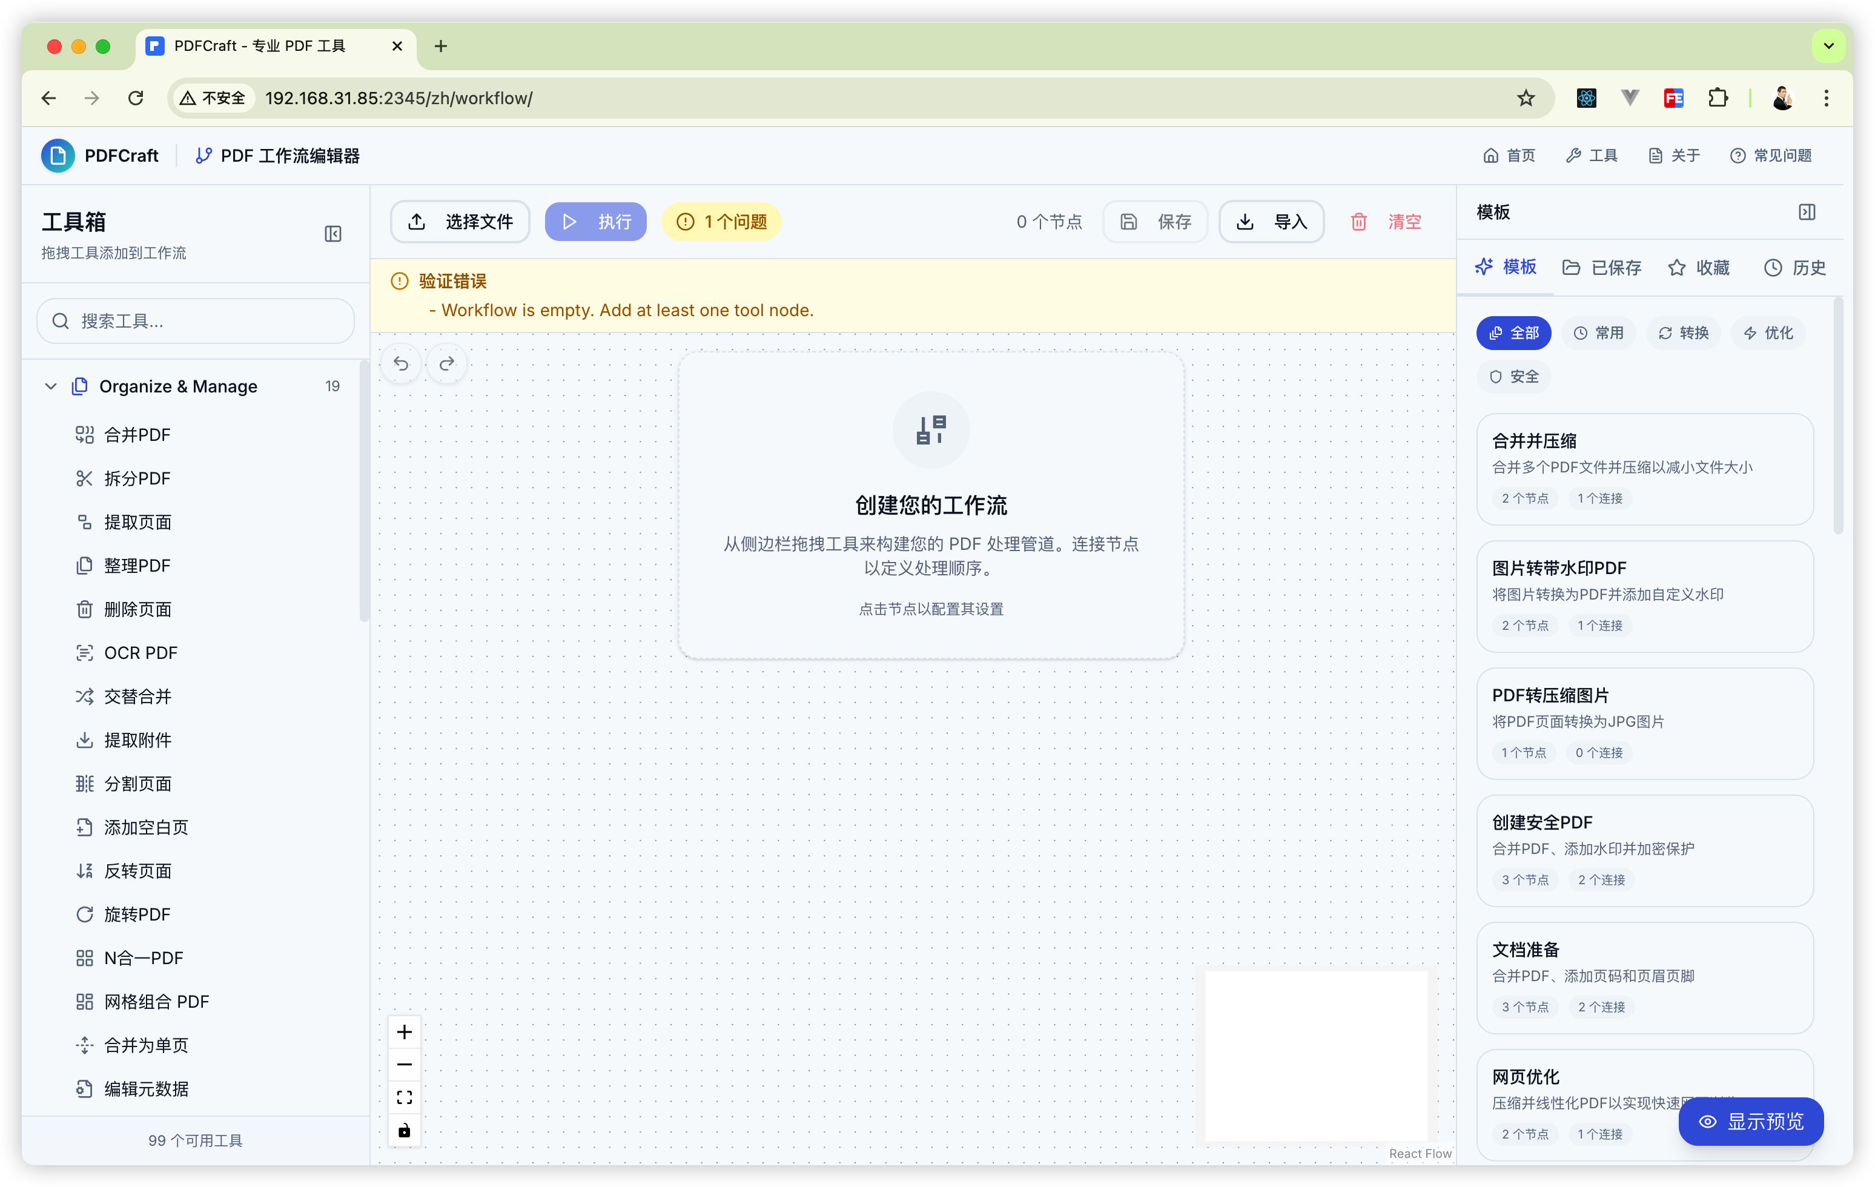Focus the 搜索工具 search field

196,321
